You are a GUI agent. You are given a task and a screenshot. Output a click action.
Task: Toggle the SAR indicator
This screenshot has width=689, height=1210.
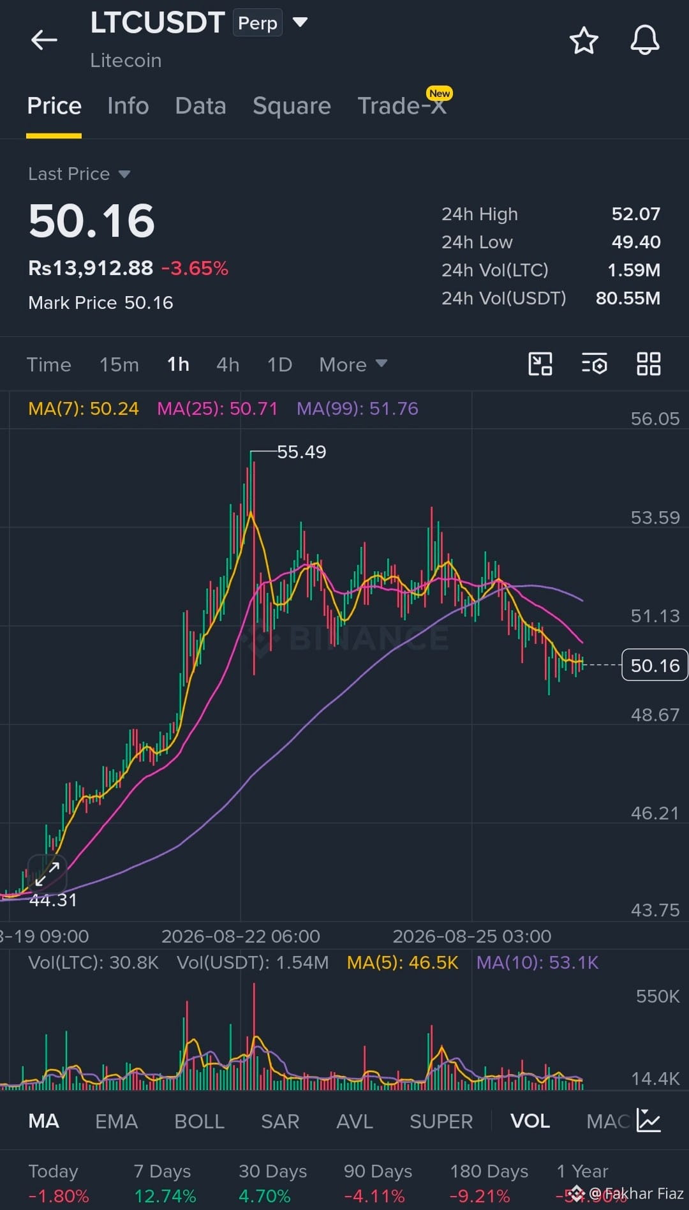click(x=280, y=1121)
